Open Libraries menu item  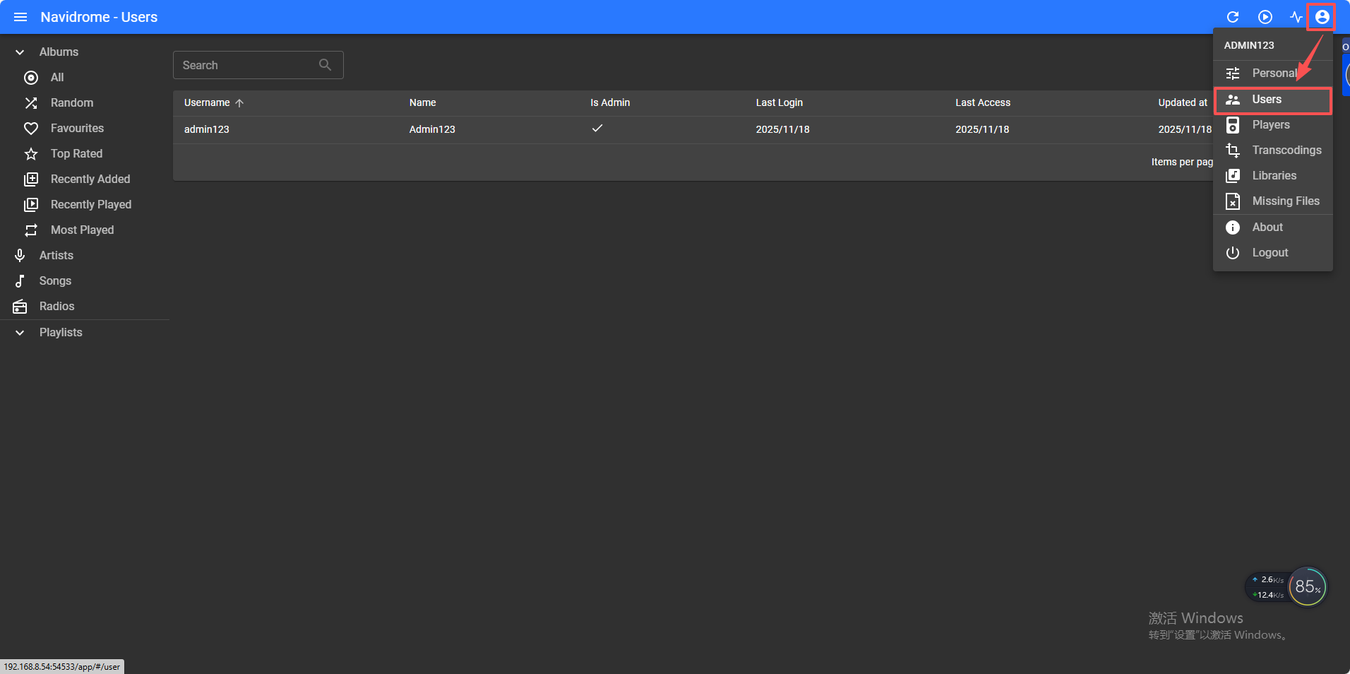pos(1273,176)
